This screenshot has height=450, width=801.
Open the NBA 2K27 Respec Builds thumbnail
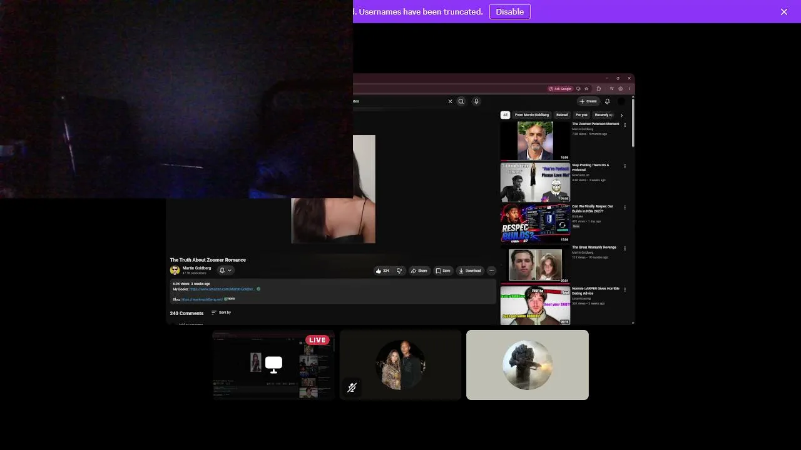(x=535, y=223)
